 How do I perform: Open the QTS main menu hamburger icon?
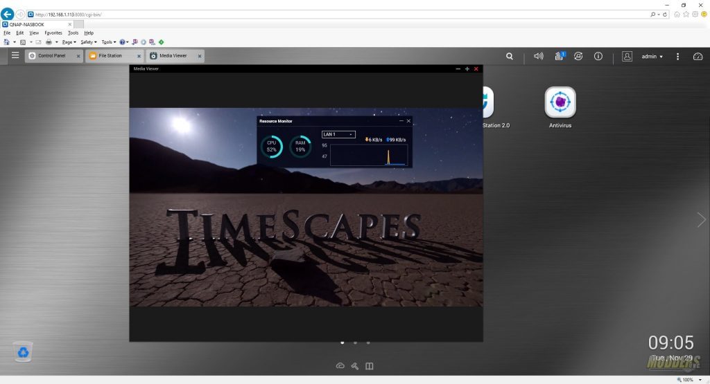(x=15, y=55)
